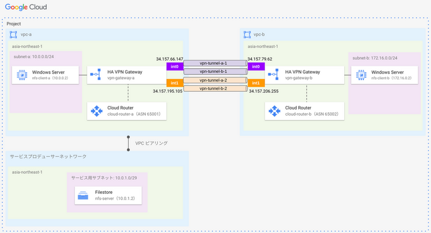Click the Windows Server nfs-client-b label
This screenshot has width=431, height=233.
(x=392, y=75)
